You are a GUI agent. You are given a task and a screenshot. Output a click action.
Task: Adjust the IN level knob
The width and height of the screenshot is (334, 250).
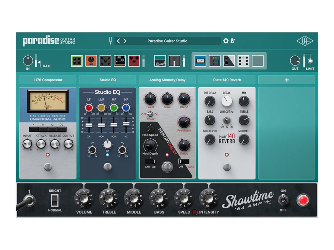[x=28, y=60]
